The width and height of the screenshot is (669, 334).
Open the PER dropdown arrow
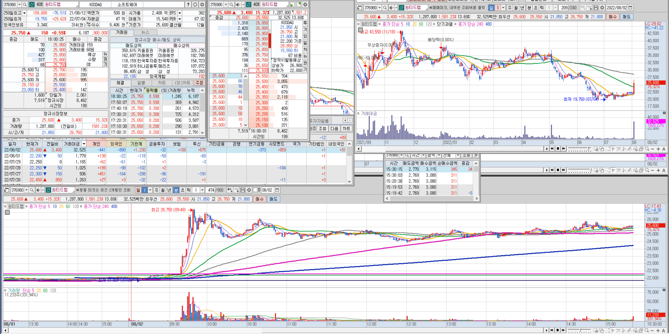[180, 19]
